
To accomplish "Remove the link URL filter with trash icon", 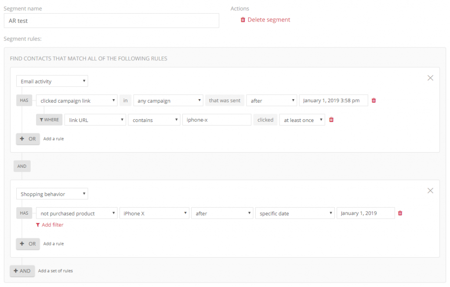I will point(331,119).
